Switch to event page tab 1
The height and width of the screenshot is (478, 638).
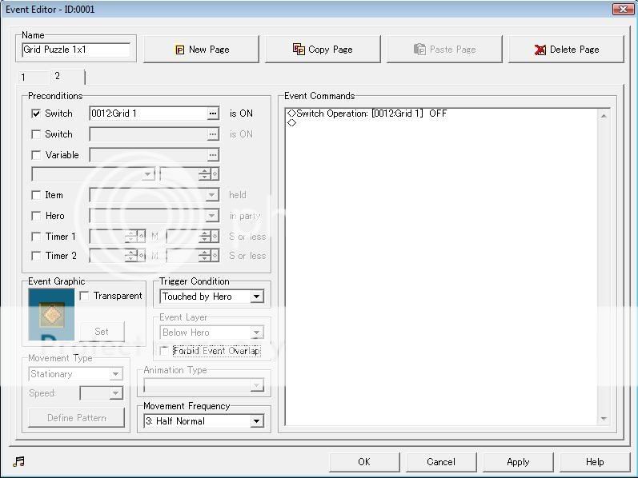point(24,78)
